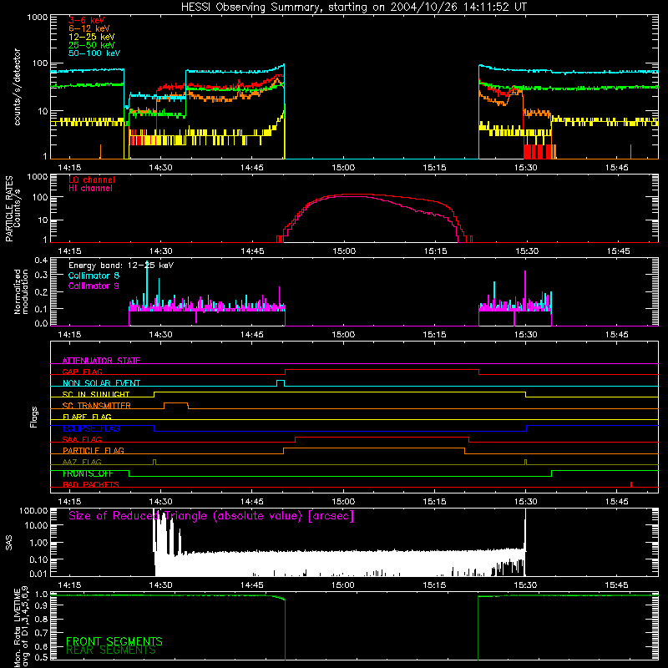The width and height of the screenshot is (668, 668).
Task: Click the FRONT SEGMENTS legend label
Action: [114, 641]
